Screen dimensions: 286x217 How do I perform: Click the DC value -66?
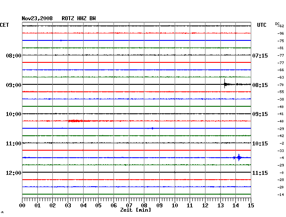(x=281, y=70)
